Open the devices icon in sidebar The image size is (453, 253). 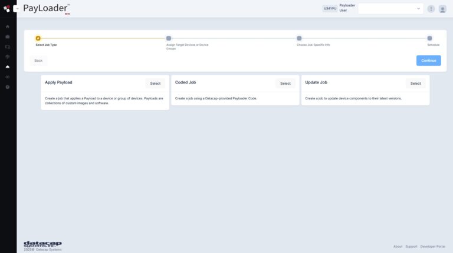coord(8,47)
